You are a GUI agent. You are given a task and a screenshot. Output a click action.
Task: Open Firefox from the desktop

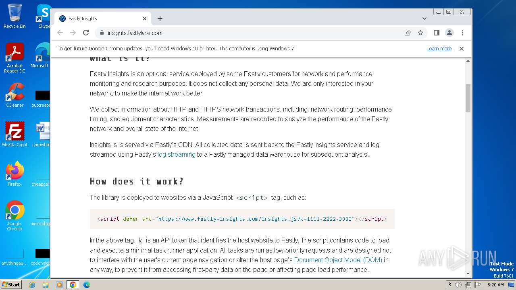pyautogui.click(x=15, y=174)
